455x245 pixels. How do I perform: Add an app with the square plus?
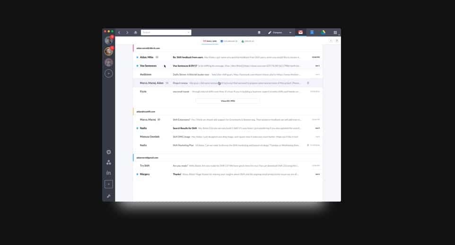109,184
